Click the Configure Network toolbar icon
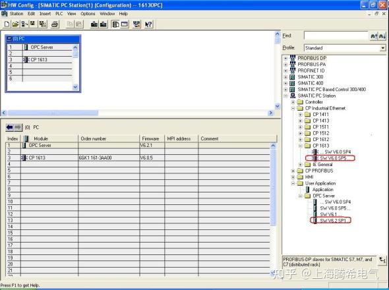This screenshot has height=290, width=389. pyautogui.click(x=136, y=24)
